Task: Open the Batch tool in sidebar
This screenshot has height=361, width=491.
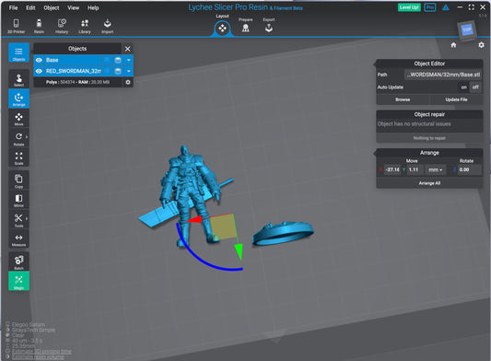Action: [x=18, y=262]
